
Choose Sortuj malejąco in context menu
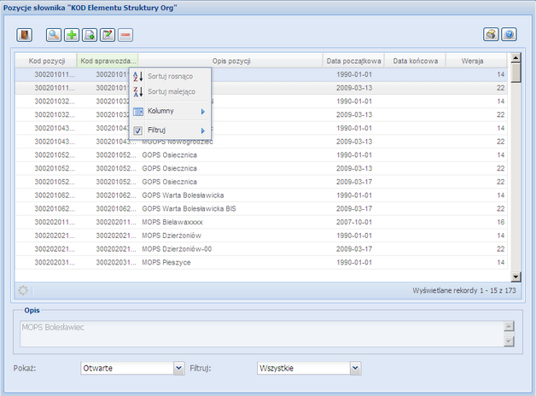170,91
